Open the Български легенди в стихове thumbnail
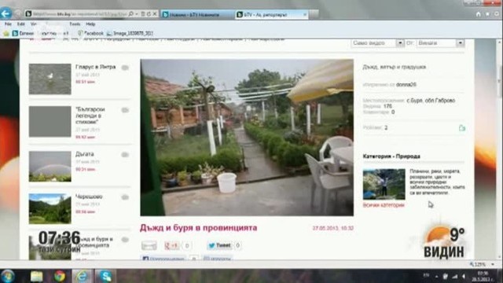The image size is (503, 283). coord(50,122)
